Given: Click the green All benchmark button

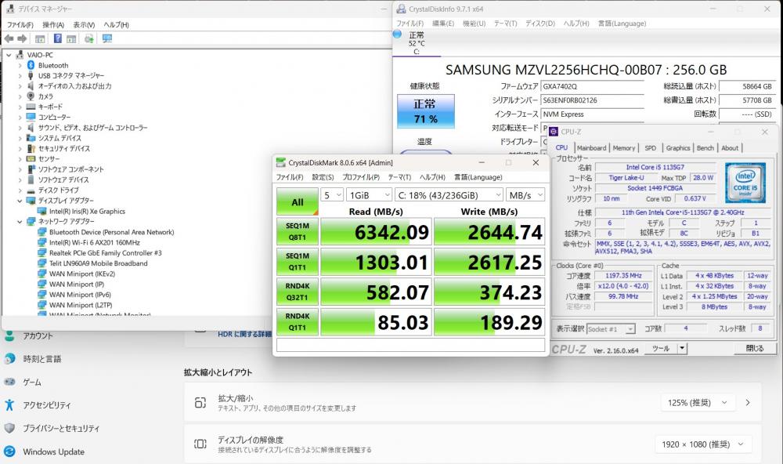Looking at the screenshot, I should click(297, 201).
